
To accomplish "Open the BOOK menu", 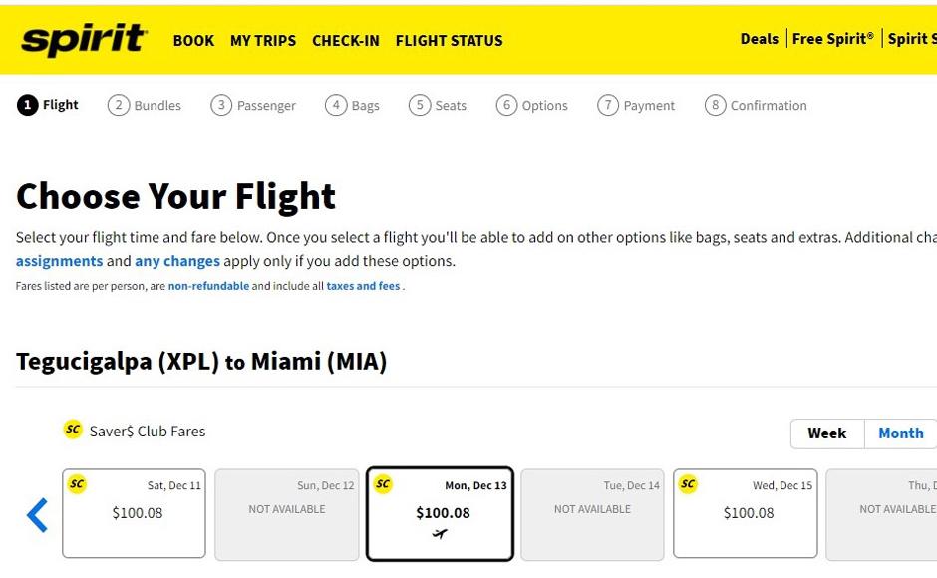I will click(193, 41).
